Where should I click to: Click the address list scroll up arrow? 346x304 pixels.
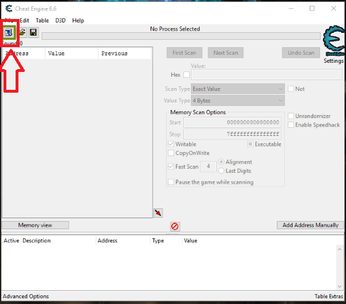(x=340, y=249)
